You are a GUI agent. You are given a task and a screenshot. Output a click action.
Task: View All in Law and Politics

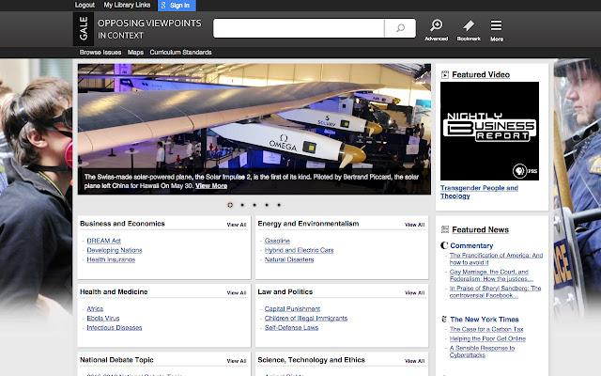pos(414,292)
